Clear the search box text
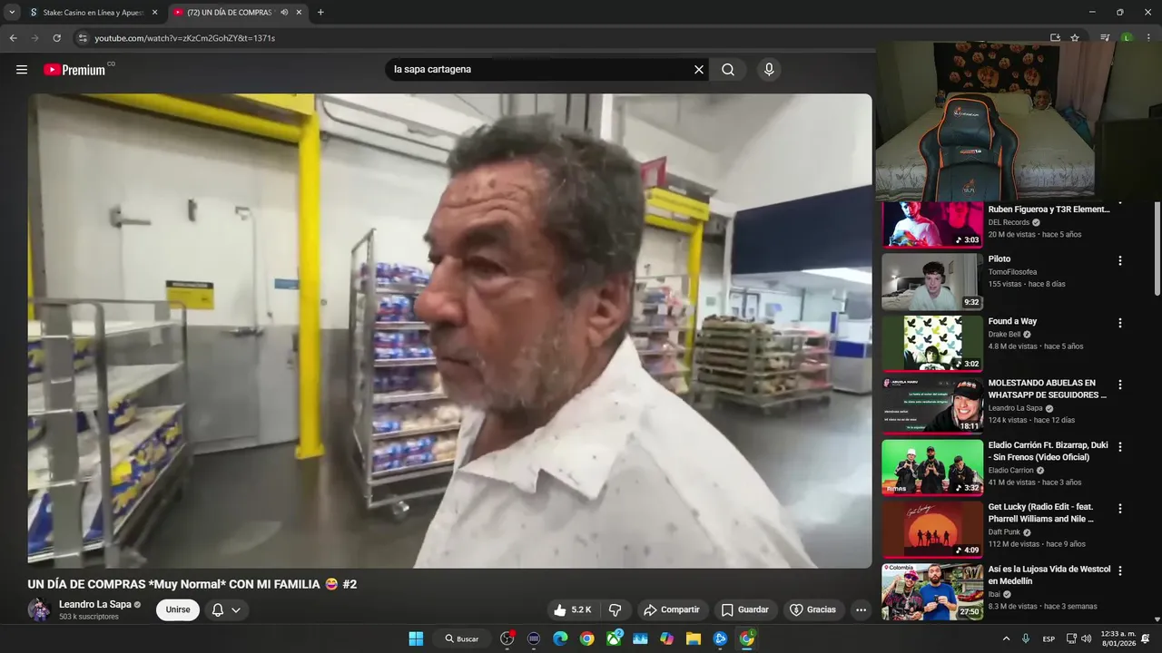This screenshot has height=653, width=1162. click(699, 70)
